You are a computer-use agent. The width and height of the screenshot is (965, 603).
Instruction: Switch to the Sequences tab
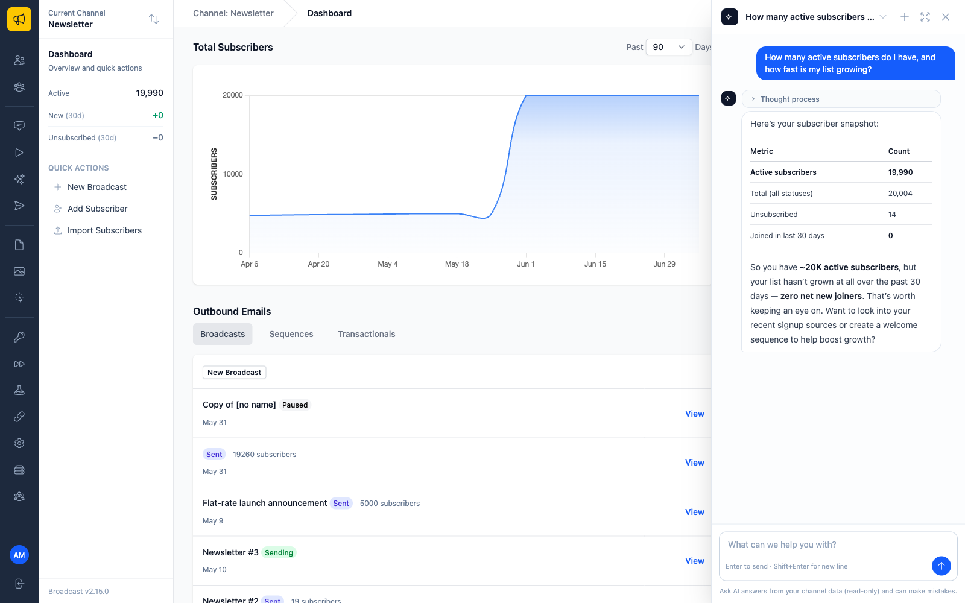pos(291,334)
